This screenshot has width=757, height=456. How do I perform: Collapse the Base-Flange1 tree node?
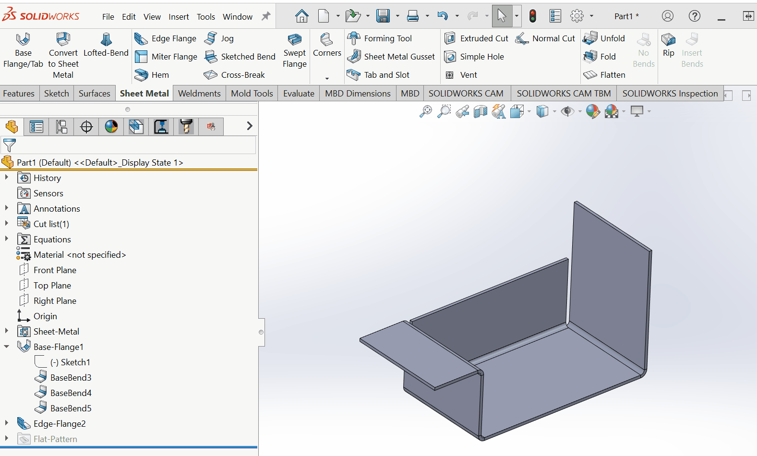[7, 347]
